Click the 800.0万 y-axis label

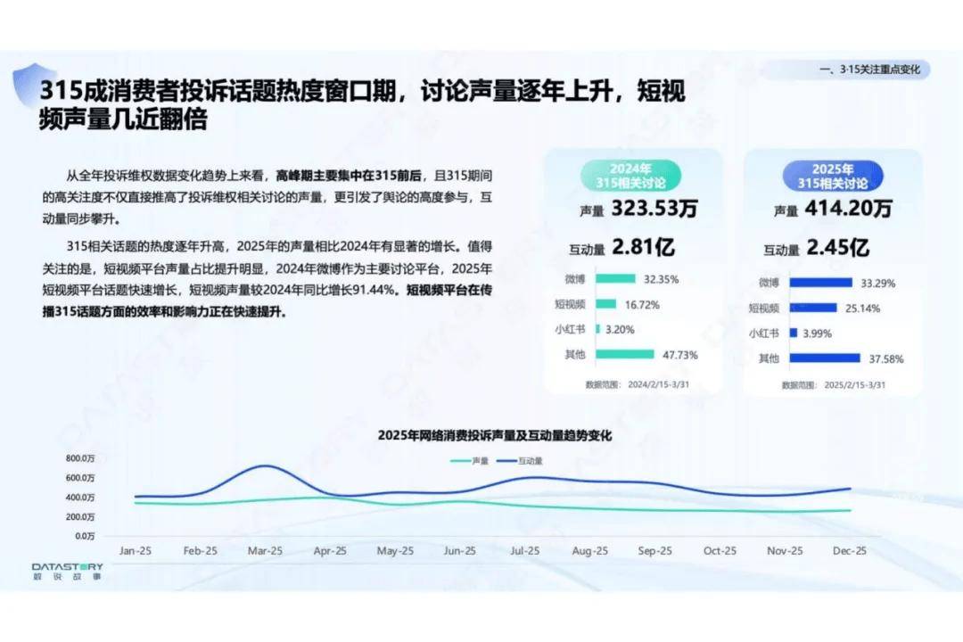click(x=81, y=458)
